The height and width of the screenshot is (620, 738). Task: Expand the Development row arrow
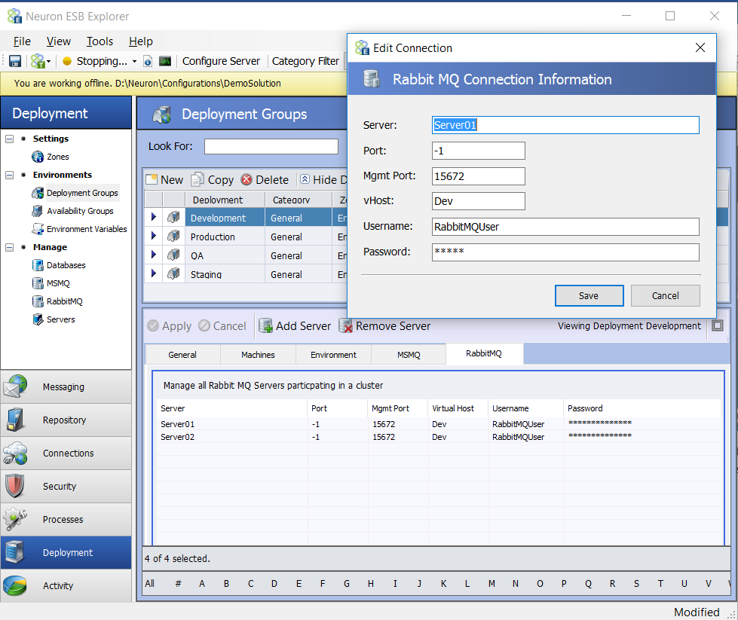[154, 217]
